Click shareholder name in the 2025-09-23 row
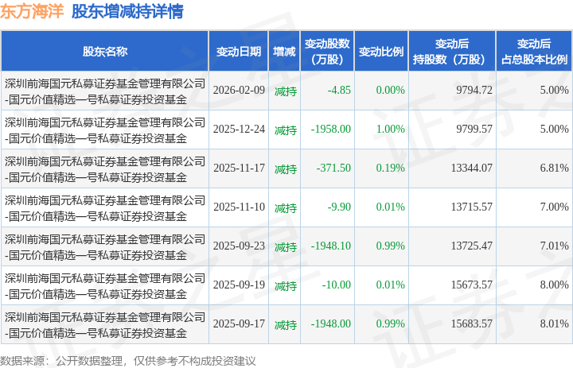 [x=105, y=247]
